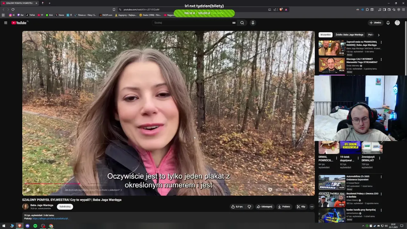Screen dimensions: 407x229
Task: Open options for Zaprosił mnie na PRAWDZIWĄ RANDKĘ
Action: point(381,42)
